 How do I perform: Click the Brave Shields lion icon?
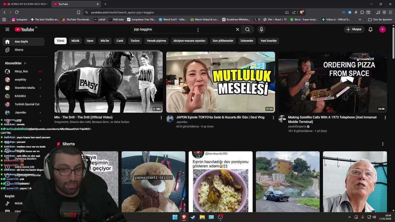[x=302, y=12]
